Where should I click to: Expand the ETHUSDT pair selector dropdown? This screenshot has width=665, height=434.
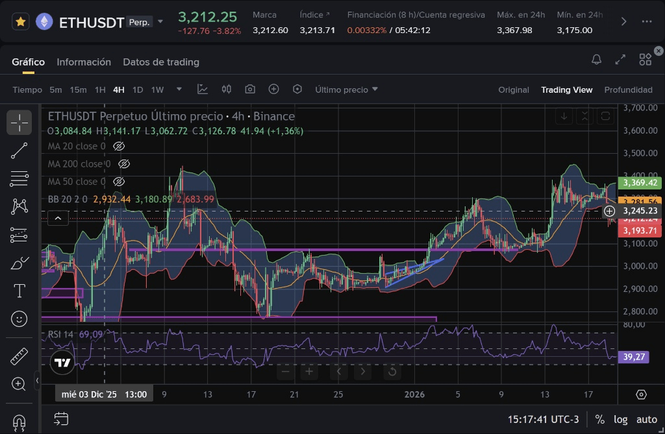[x=160, y=22]
